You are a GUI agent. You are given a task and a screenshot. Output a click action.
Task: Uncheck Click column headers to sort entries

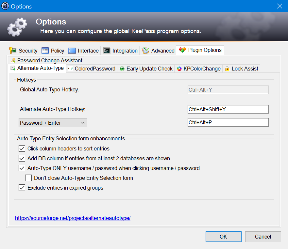[22, 148]
